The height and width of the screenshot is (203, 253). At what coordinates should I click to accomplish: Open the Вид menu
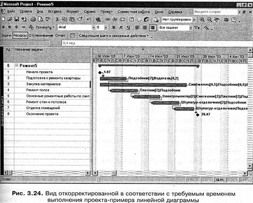[40, 11]
